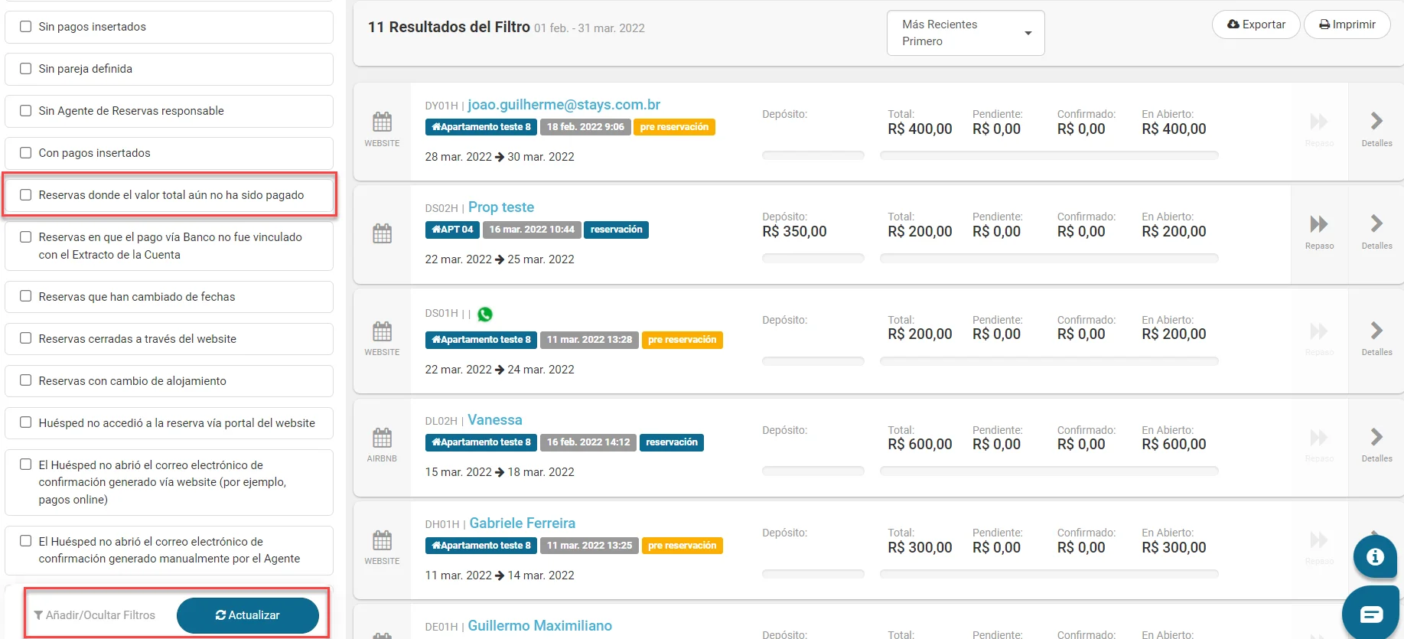
Task: Open the Más Recientes Primero sort dropdown
Action: coord(966,33)
